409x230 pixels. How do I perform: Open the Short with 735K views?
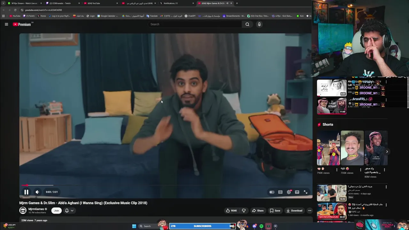coord(352,148)
